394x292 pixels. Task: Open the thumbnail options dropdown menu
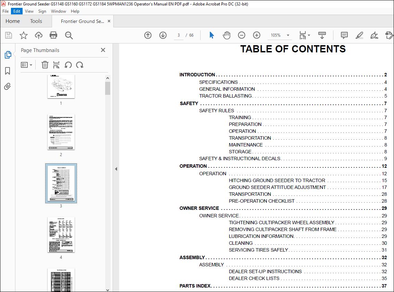(x=26, y=65)
